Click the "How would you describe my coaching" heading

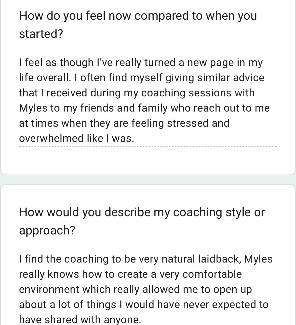pos(142,212)
